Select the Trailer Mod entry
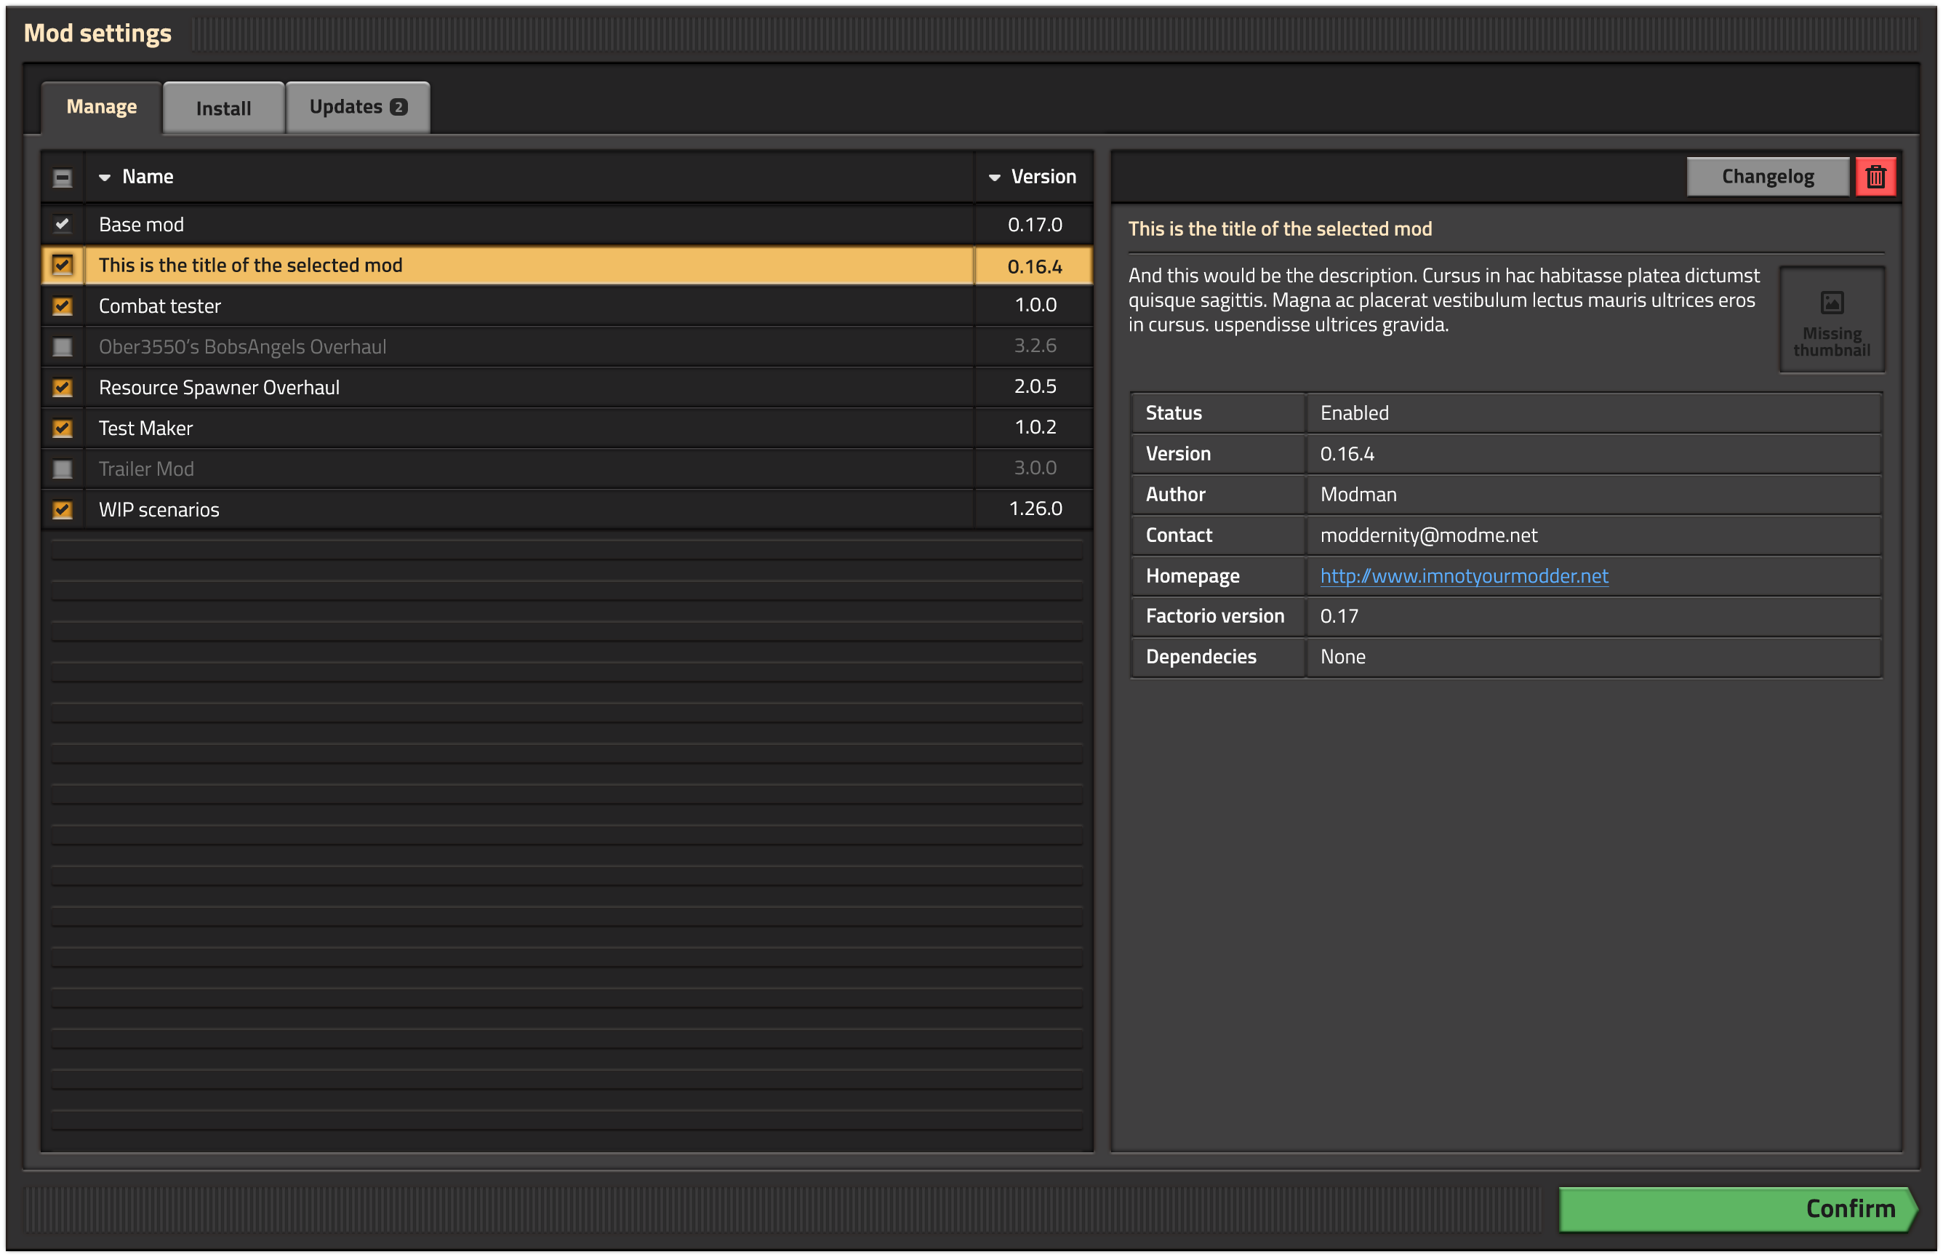This screenshot has height=1257, width=1943. (566, 468)
